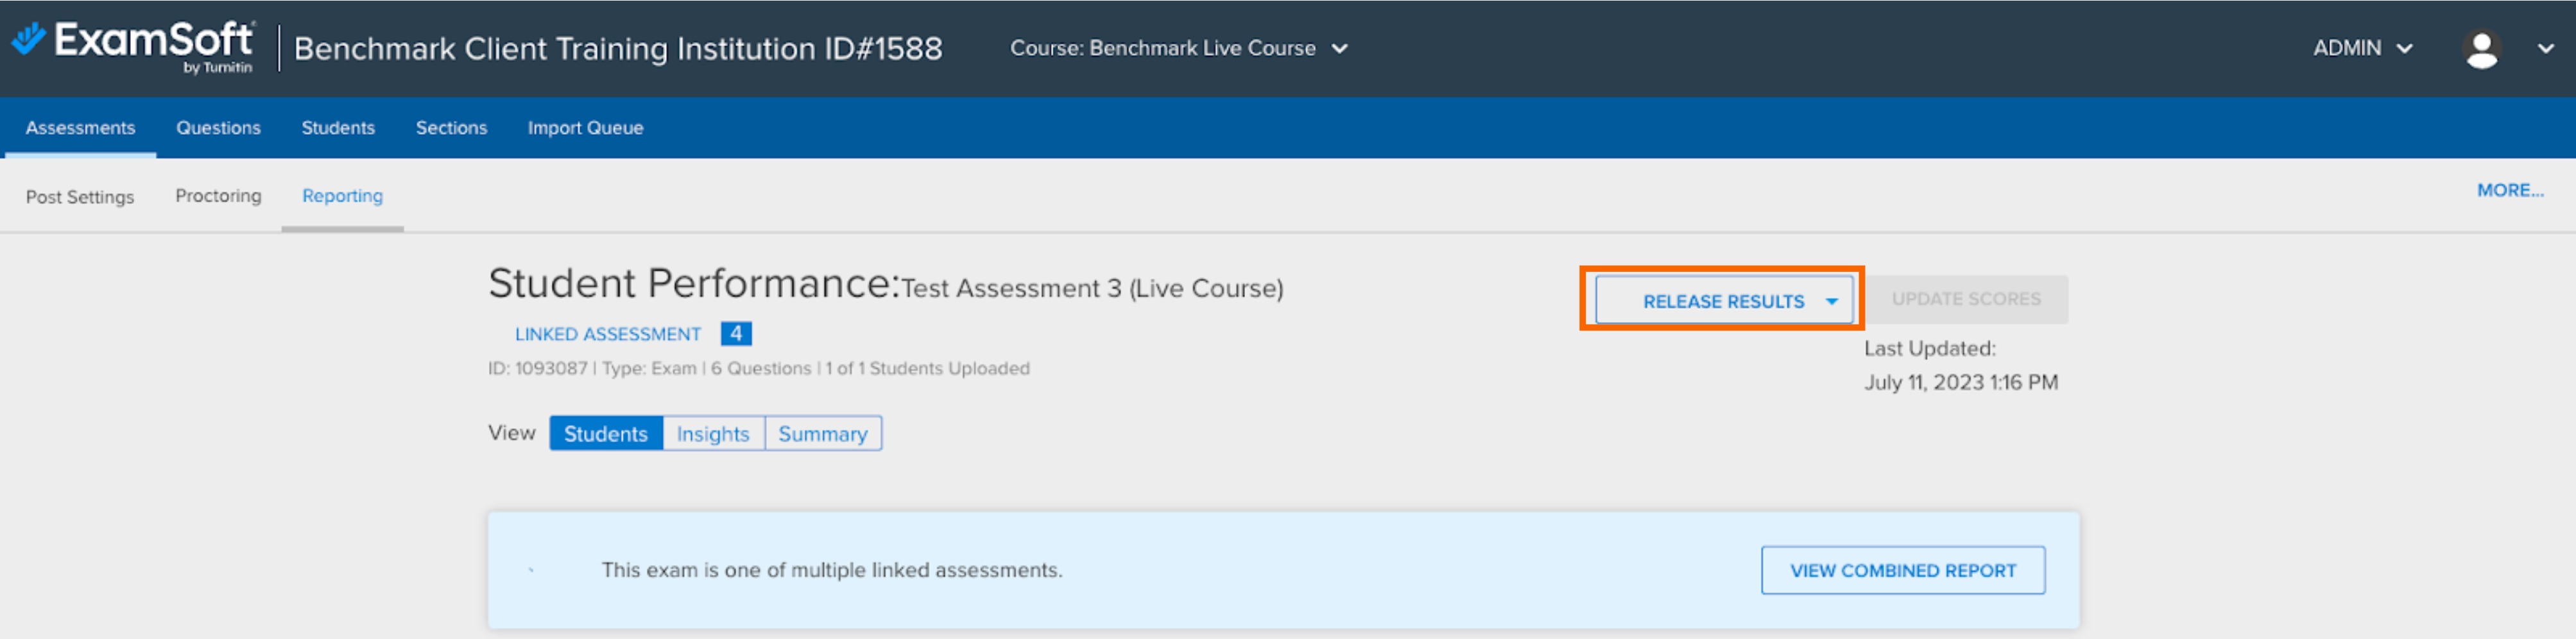Click the linked assessment count badge showing 4
The image size is (2576, 639).
[x=737, y=333]
